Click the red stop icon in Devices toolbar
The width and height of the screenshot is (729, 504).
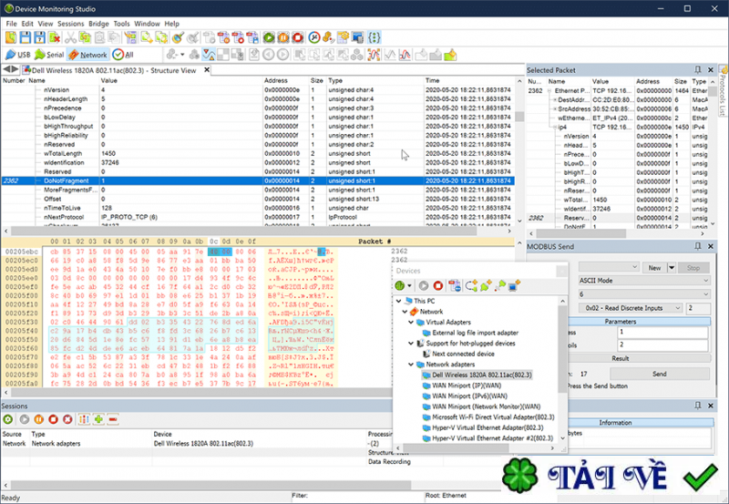[x=438, y=285]
